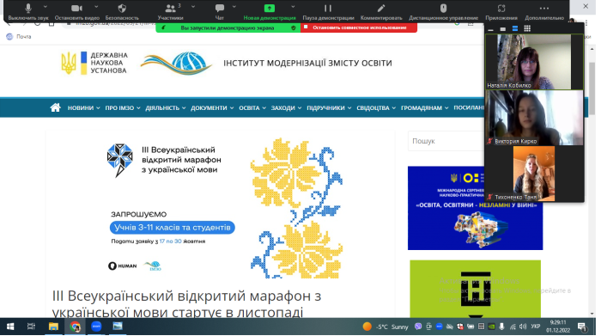Open the green sidebar banner
Screen dimensions: 601x336
coord(476,289)
